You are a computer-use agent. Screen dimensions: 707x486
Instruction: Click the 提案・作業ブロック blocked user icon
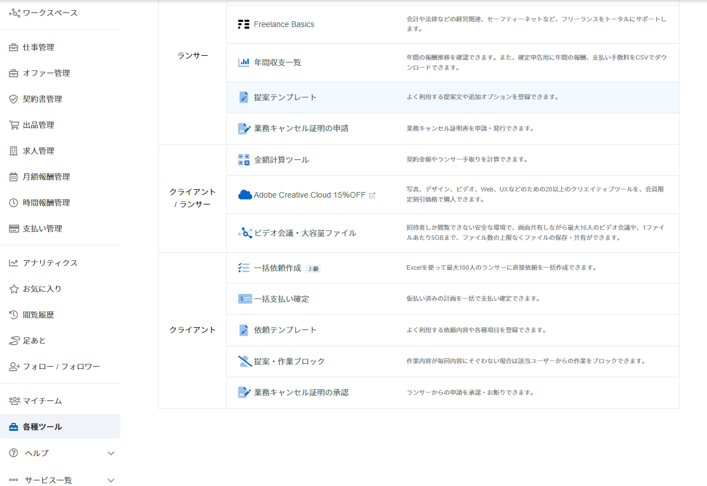(x=244, y=361)
